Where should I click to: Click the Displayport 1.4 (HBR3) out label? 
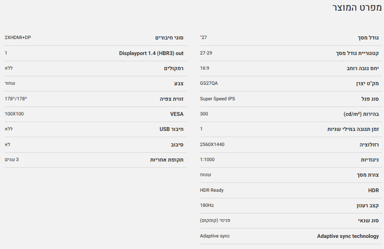[151, 53]
